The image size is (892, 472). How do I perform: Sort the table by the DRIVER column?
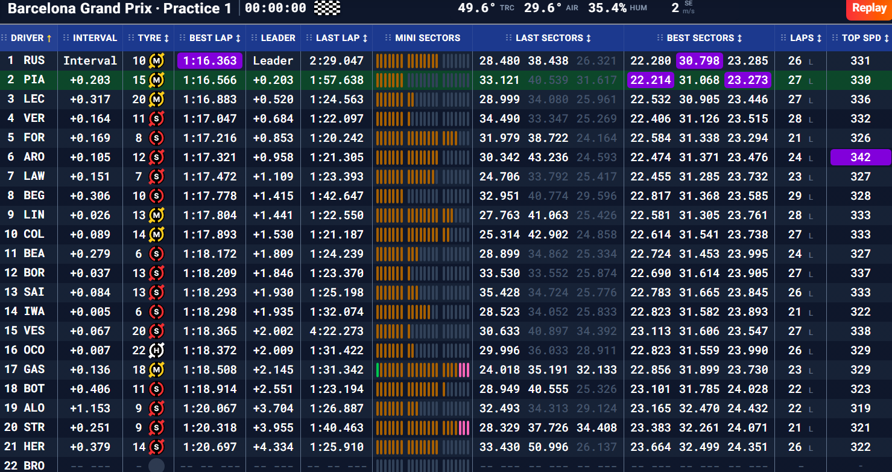[31, 37]
